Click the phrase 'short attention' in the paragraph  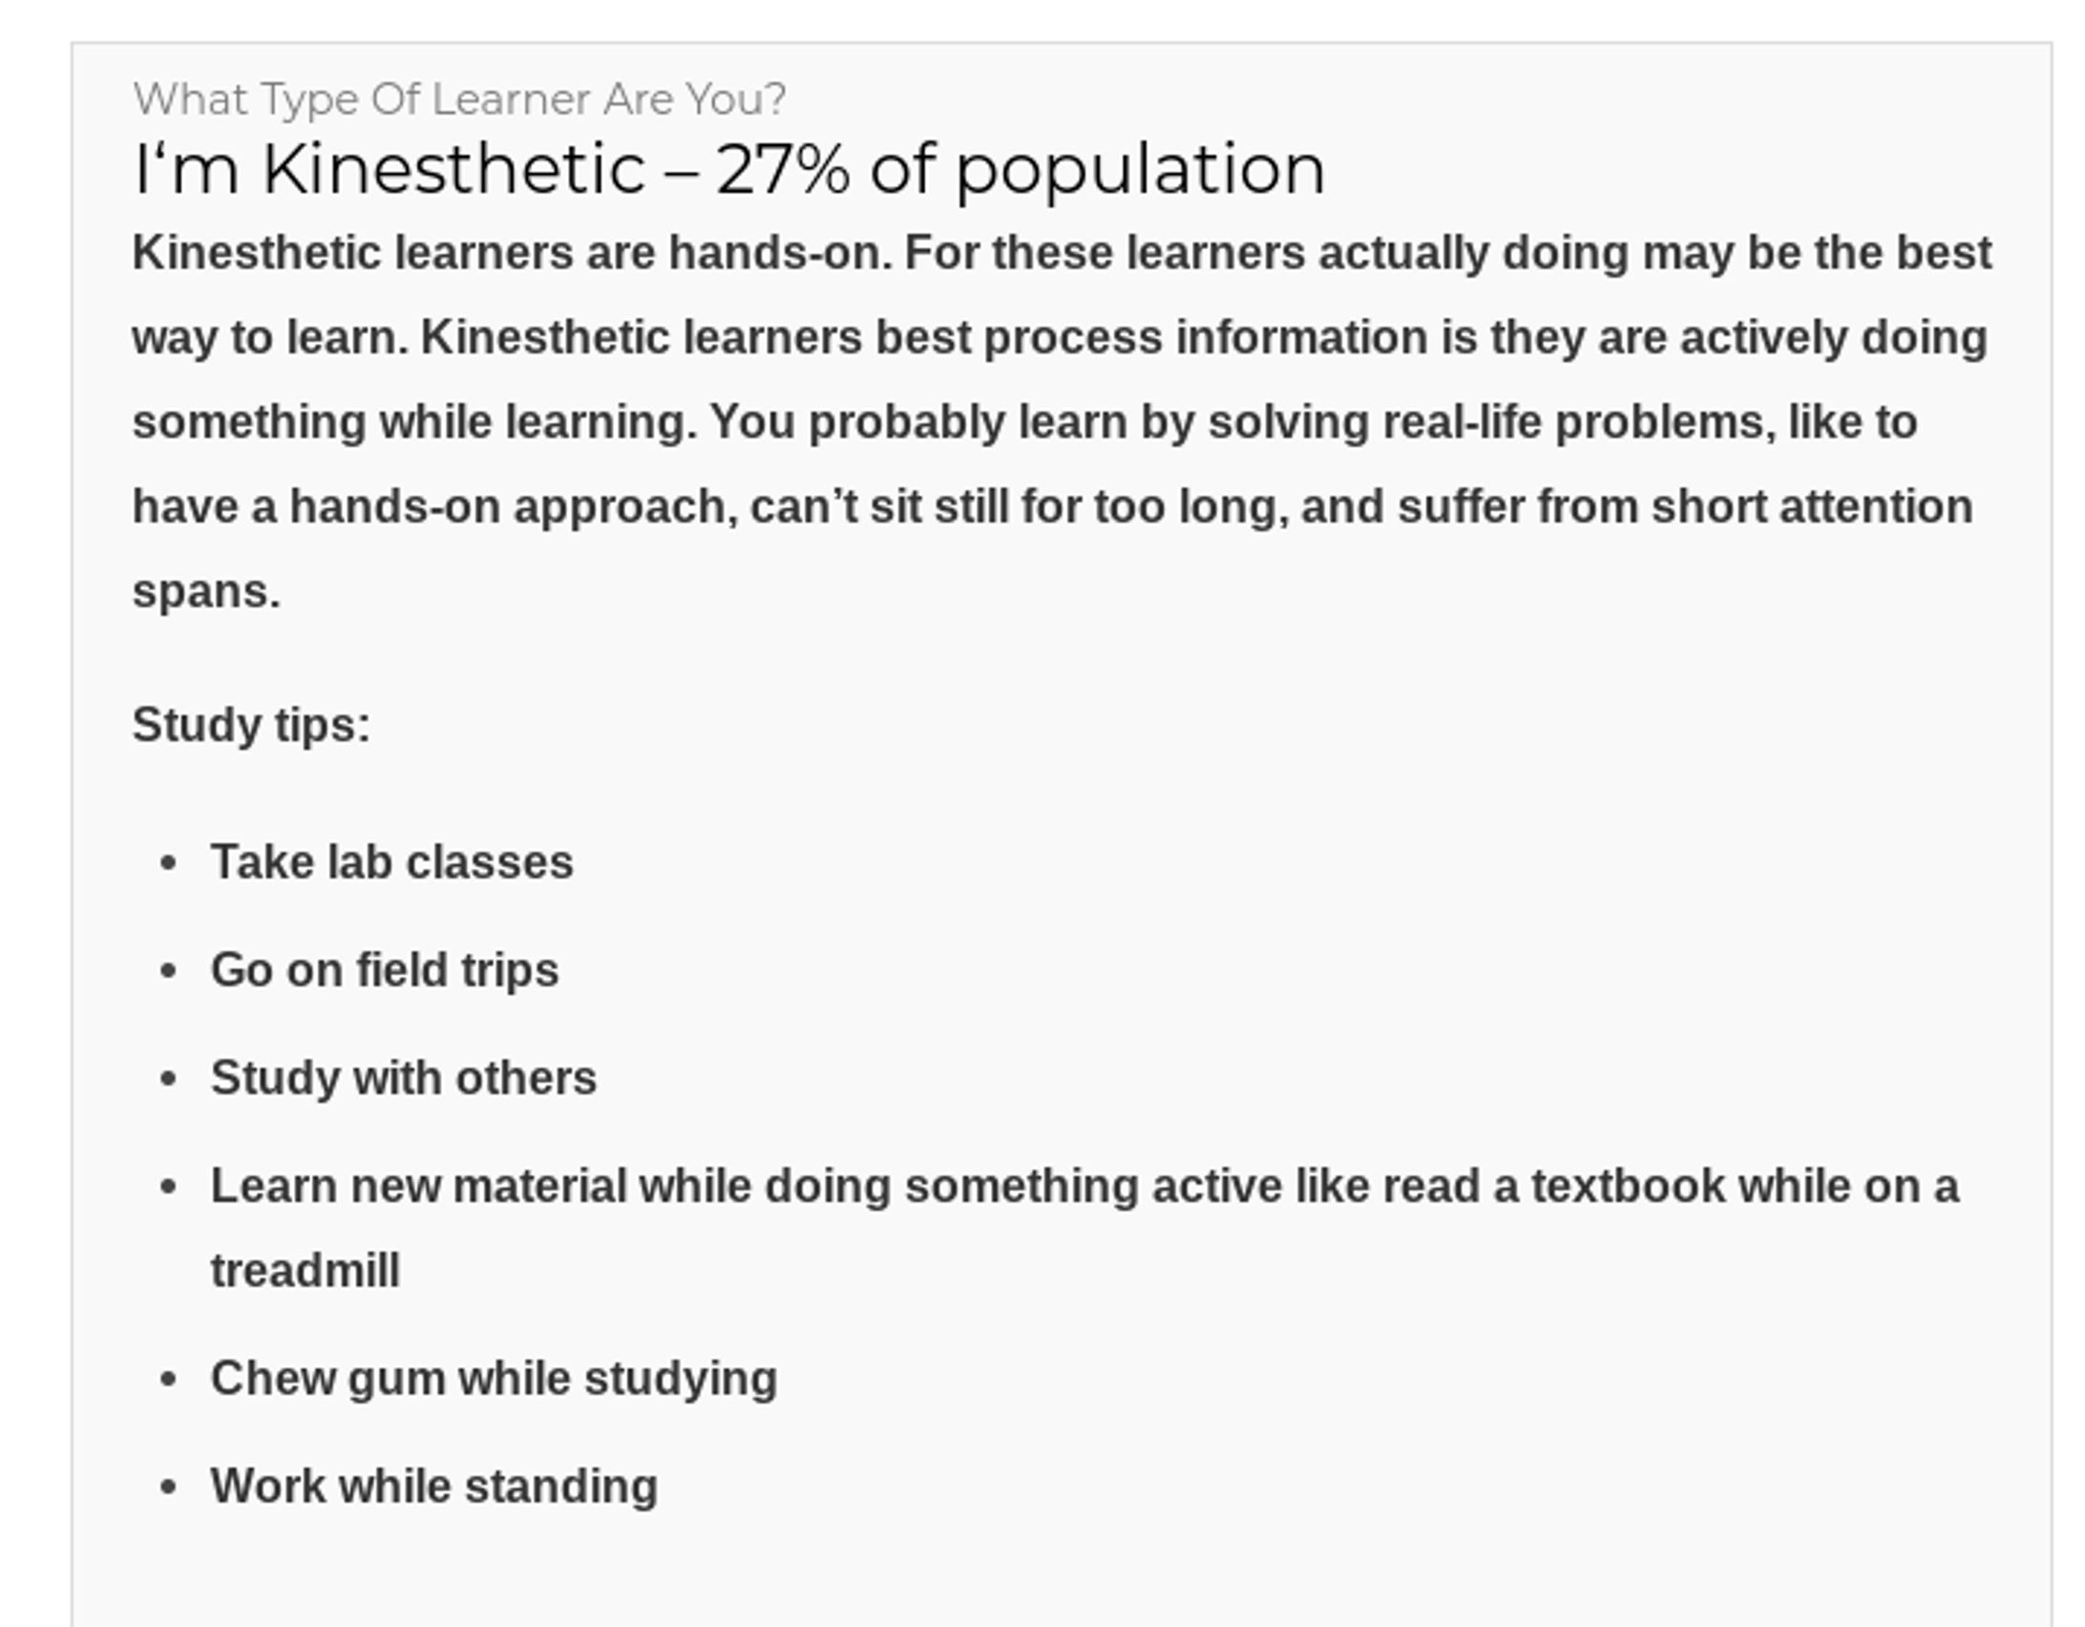click(x=1812, y=507)
